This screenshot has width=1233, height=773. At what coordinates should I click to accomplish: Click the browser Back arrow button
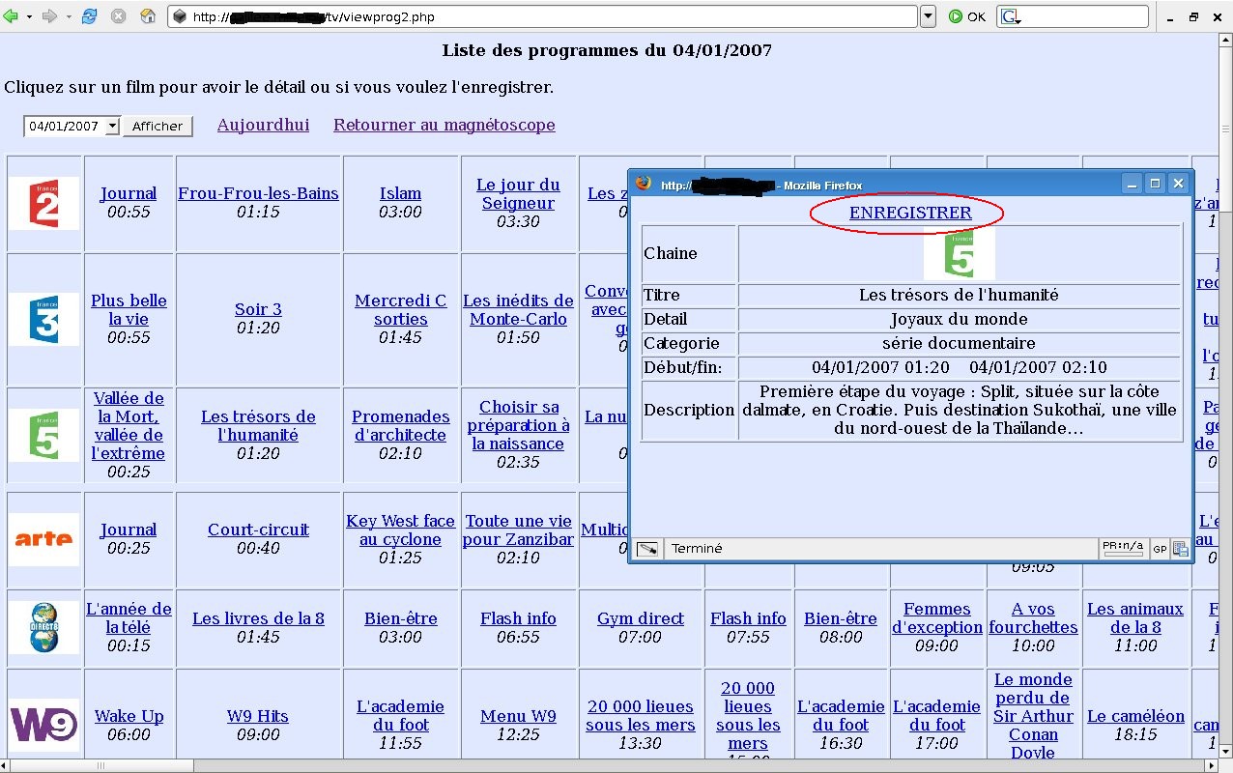pos(12,16)
